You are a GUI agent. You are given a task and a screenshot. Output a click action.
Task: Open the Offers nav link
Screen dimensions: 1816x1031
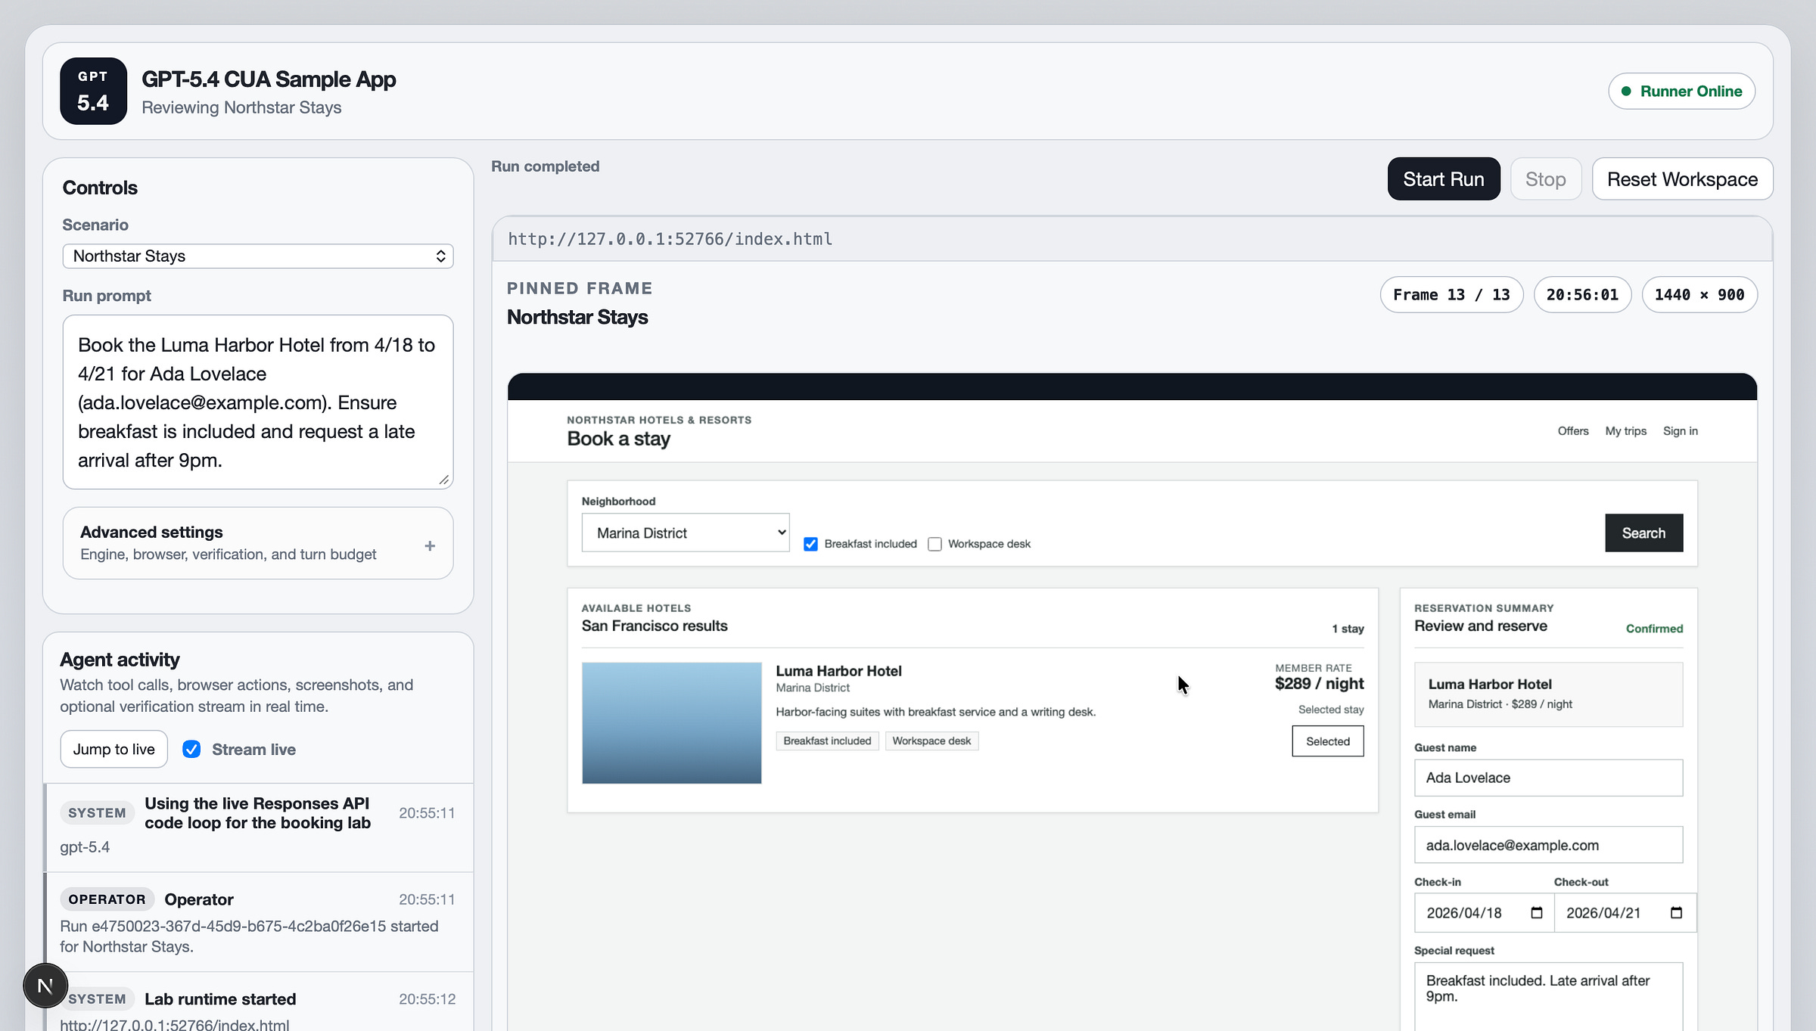tap(1572, 430)
